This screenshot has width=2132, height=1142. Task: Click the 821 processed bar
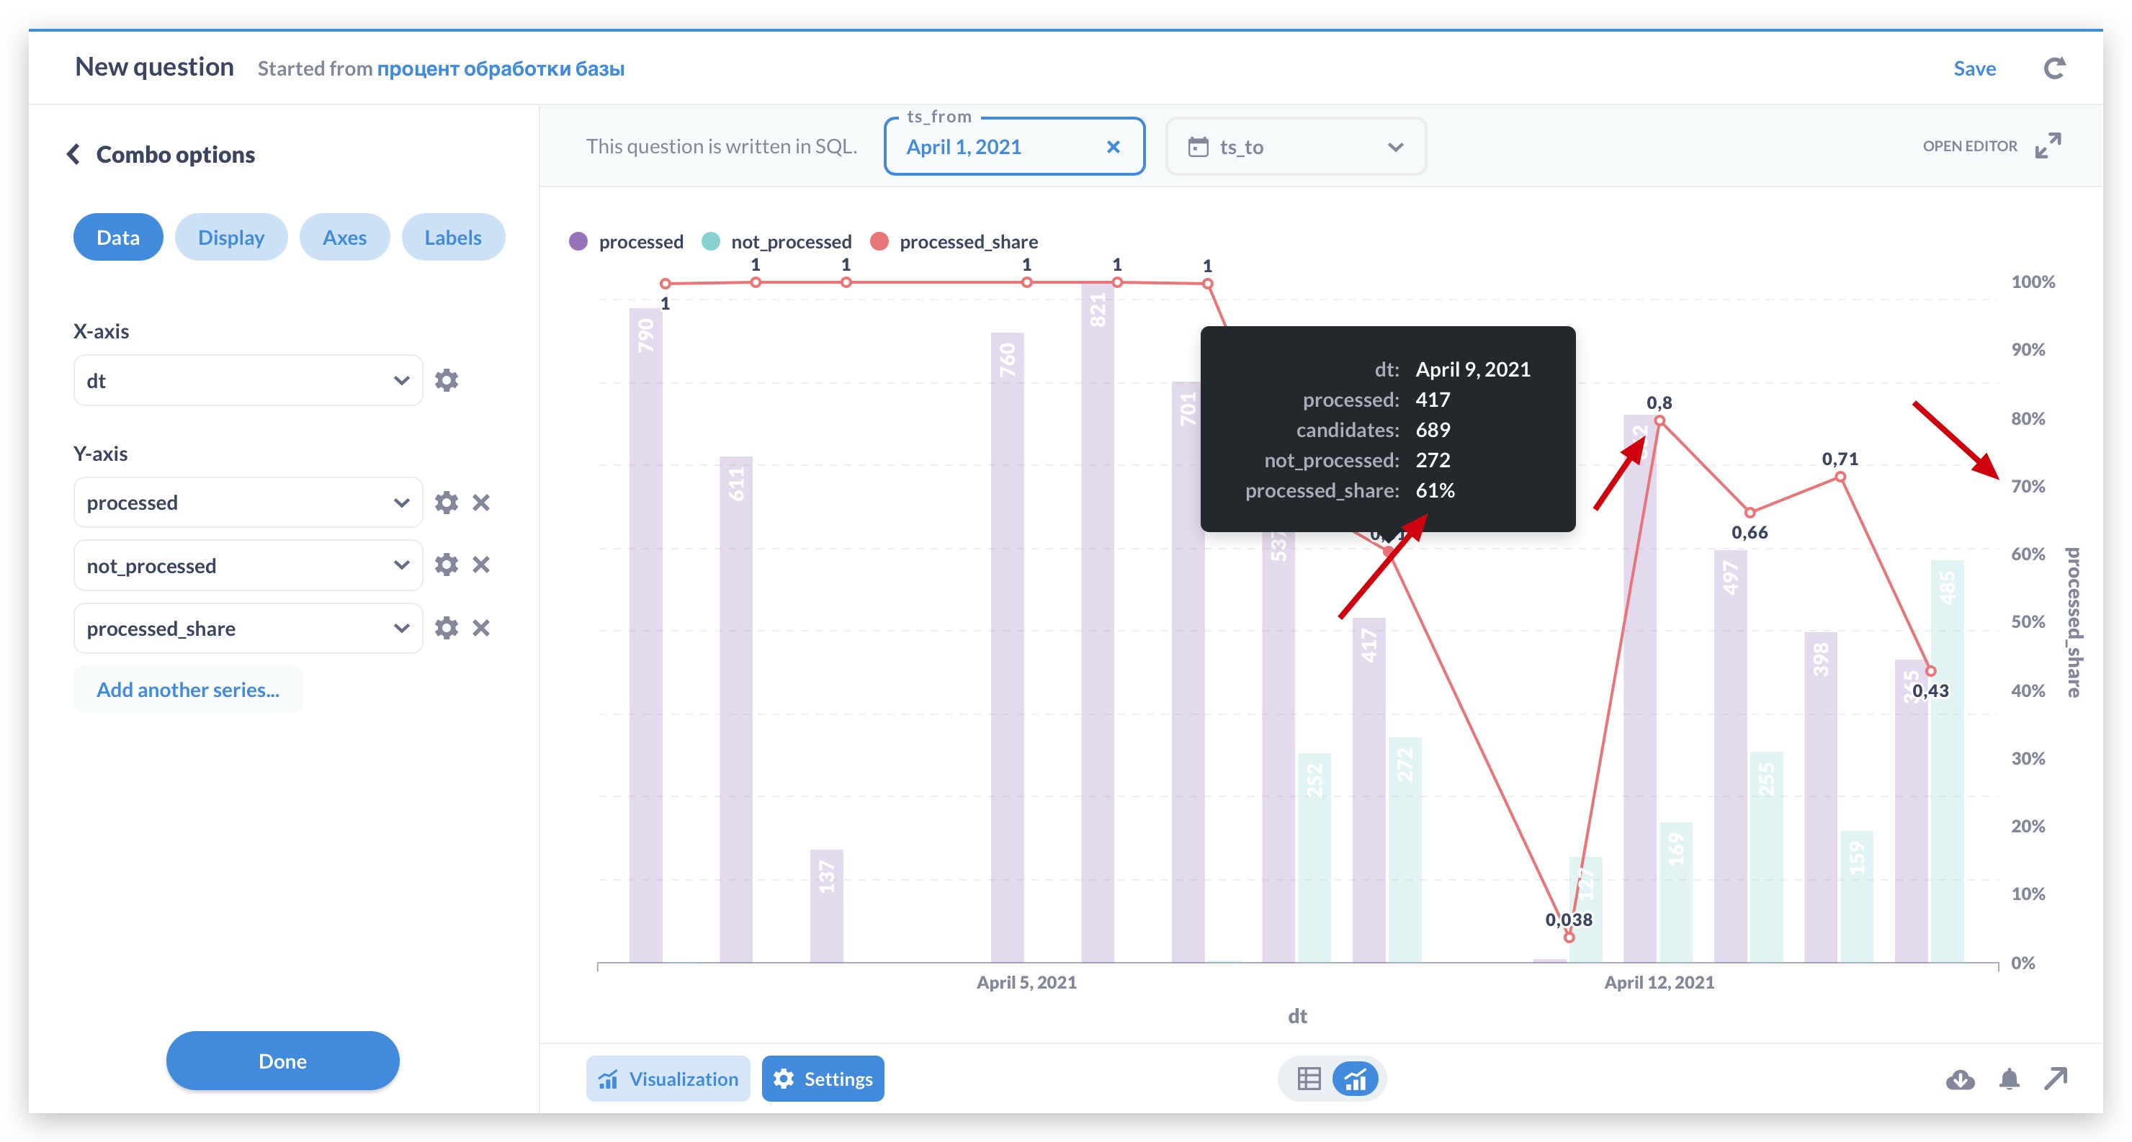point(1097,621)
